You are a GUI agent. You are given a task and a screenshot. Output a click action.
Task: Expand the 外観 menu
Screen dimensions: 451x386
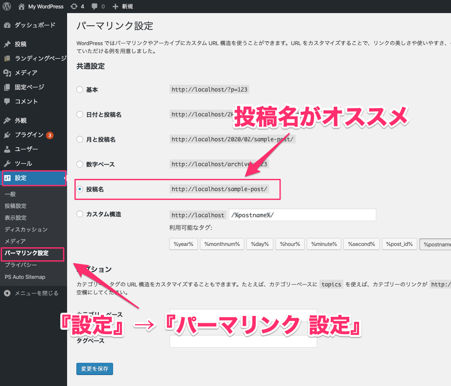(20, 121)
